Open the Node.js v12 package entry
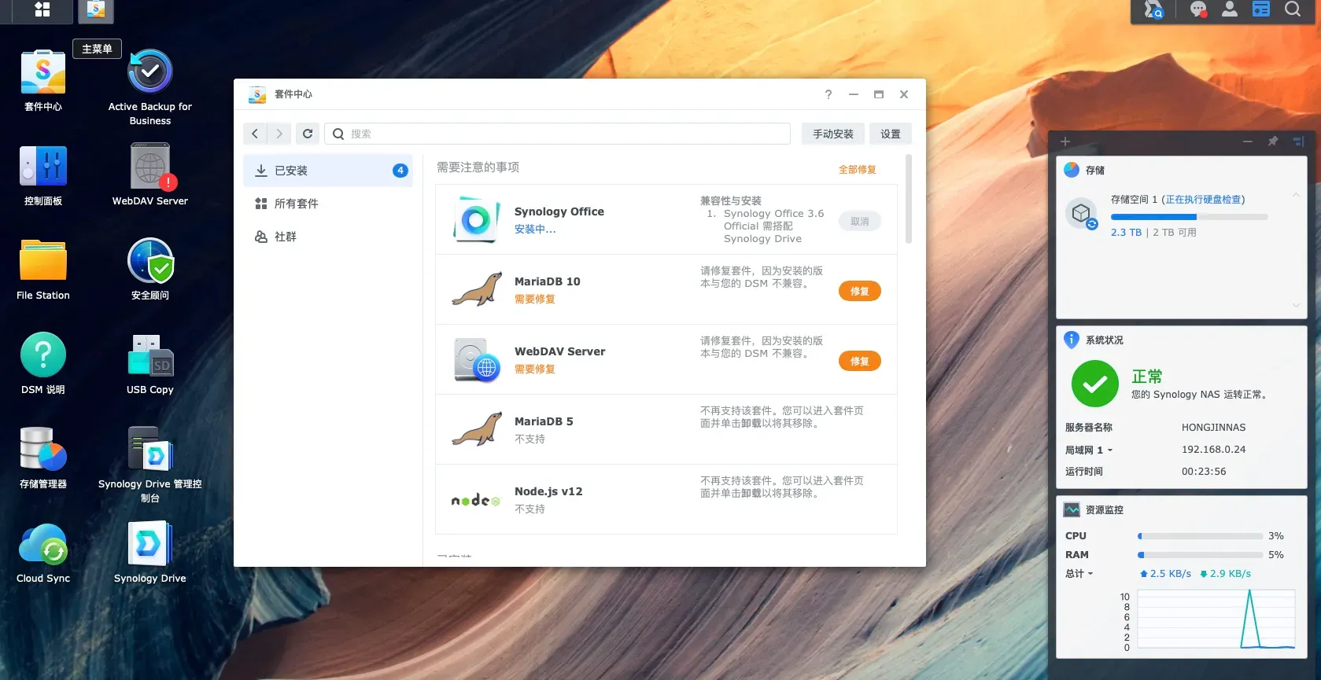Screen dimensions: 1321x680 click(666, 499)
